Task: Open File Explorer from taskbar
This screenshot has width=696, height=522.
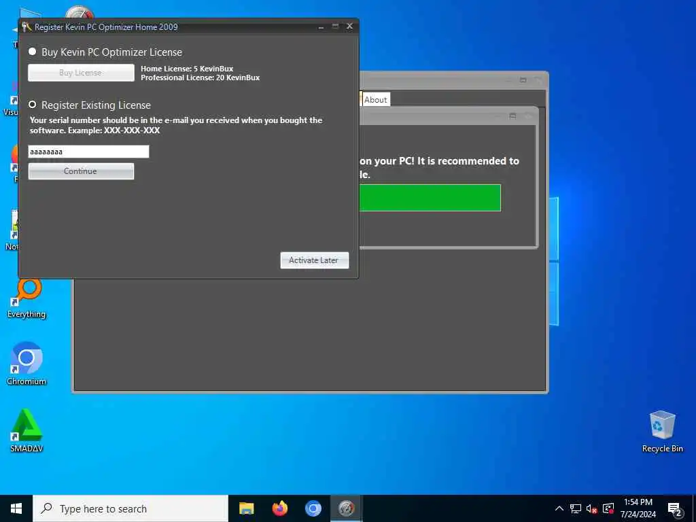Action: 246,508
